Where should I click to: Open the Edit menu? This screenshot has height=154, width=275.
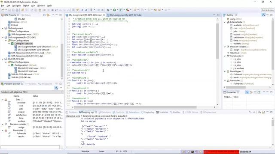click(9, 6)
